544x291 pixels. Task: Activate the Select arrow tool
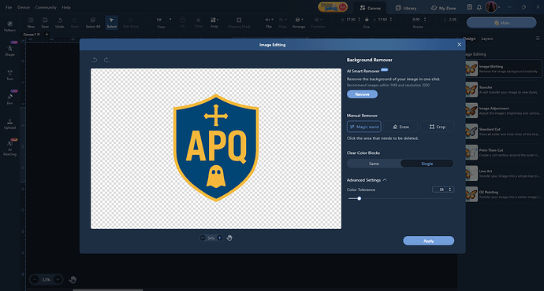pos(111,23)
